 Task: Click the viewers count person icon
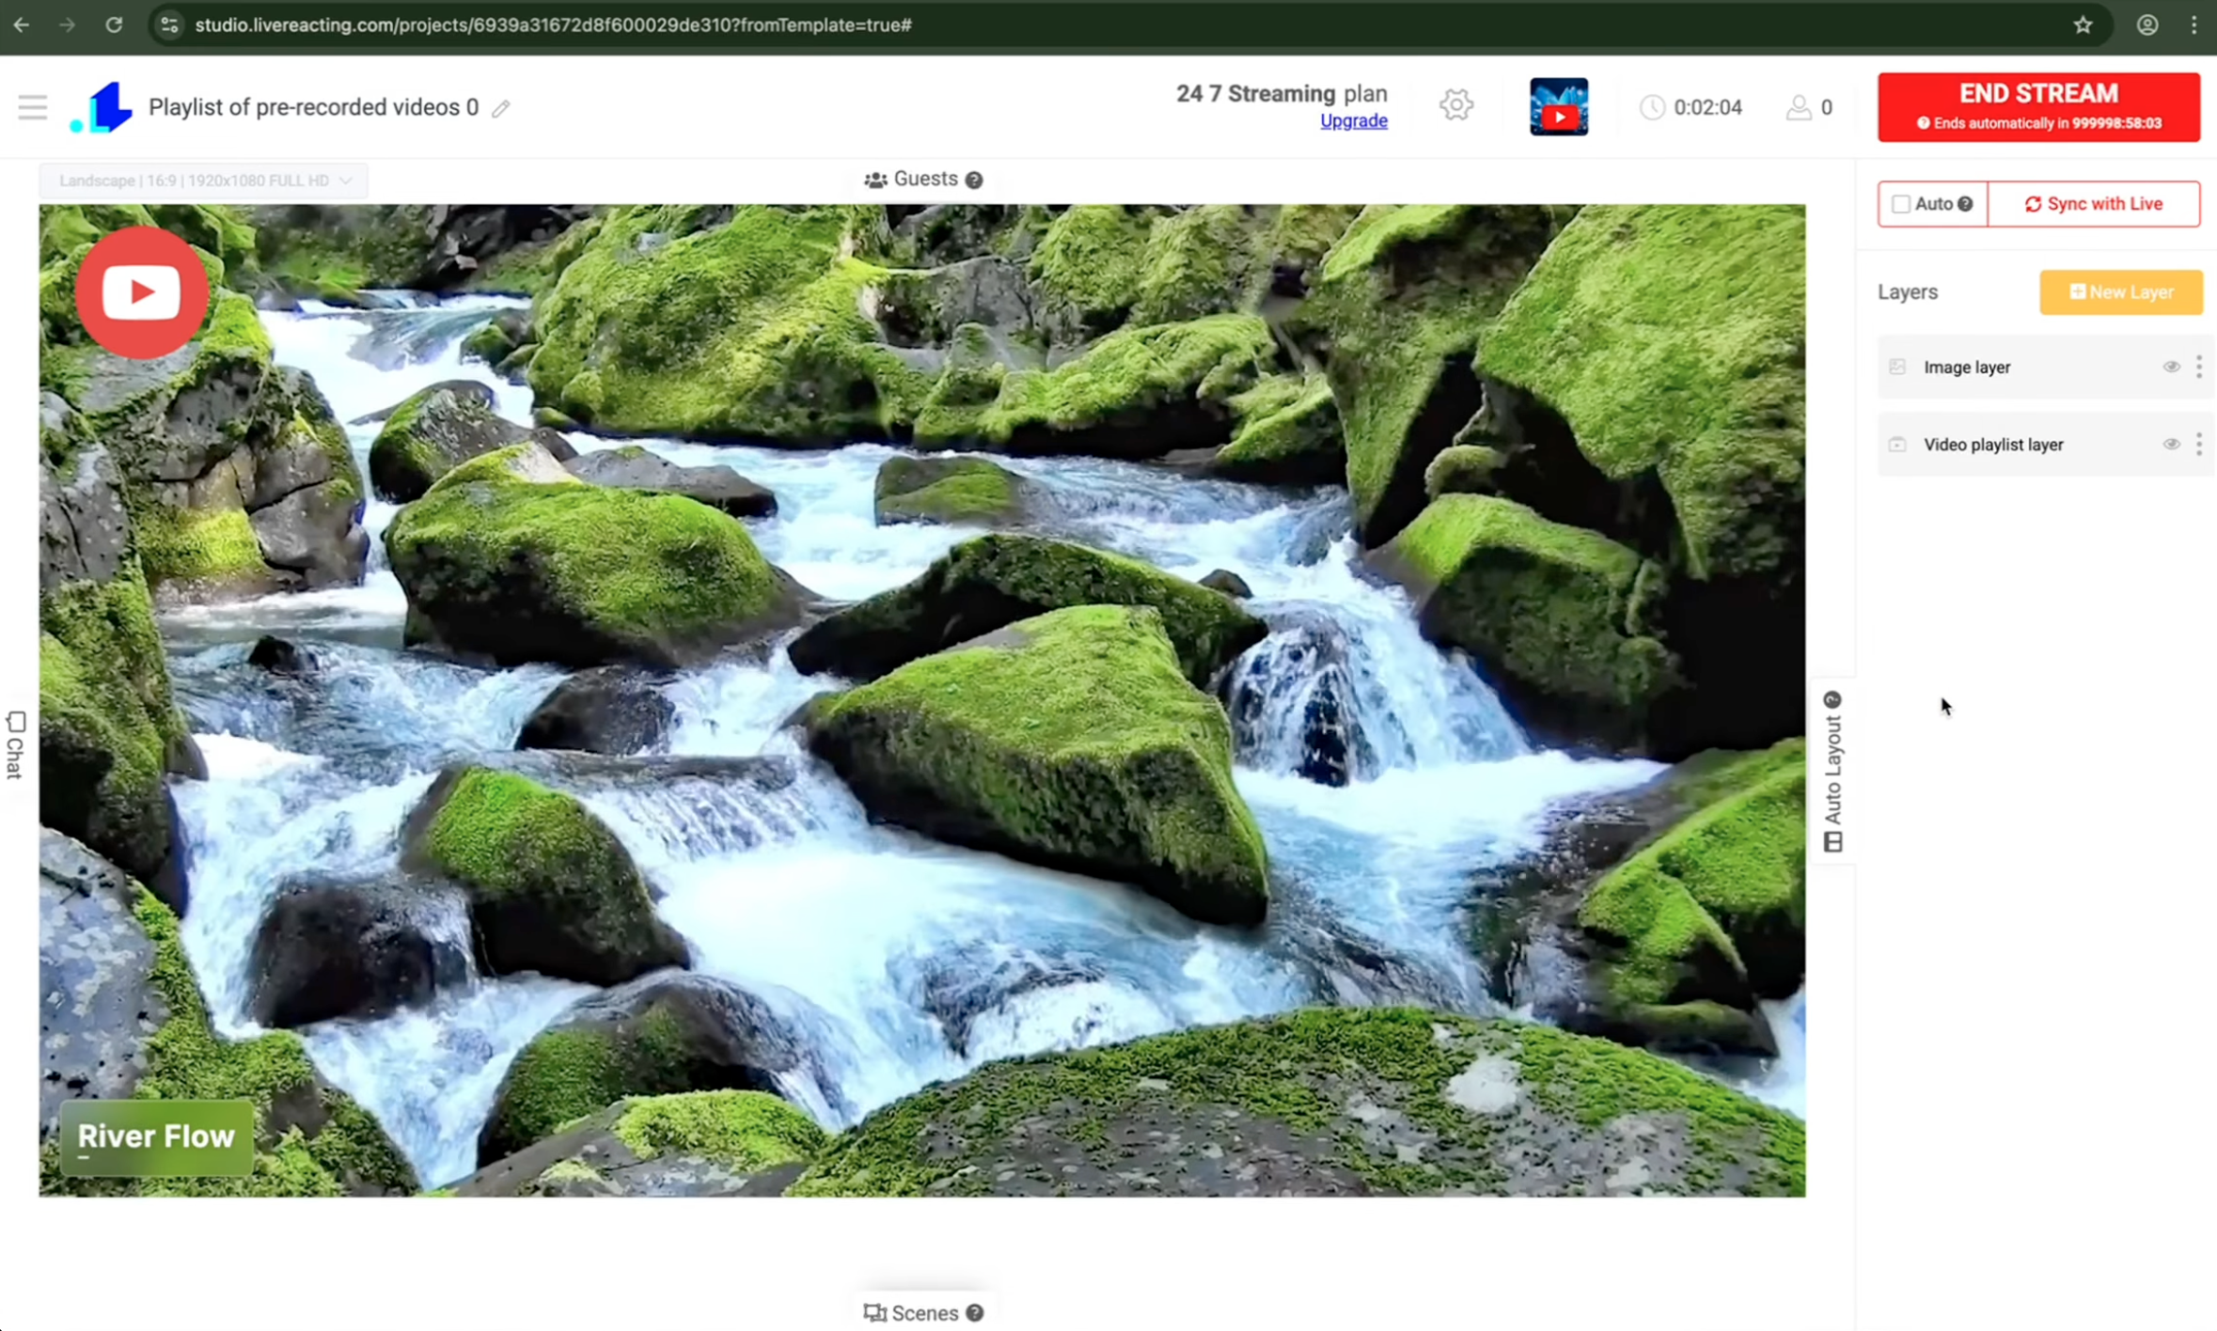[x=1798, y=107]
